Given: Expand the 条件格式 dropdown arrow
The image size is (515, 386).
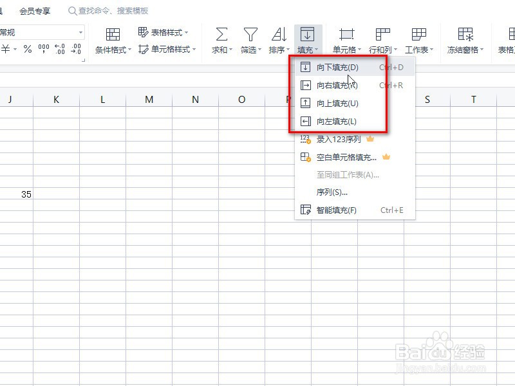Looking at the screenshot, I should [129, 50].
